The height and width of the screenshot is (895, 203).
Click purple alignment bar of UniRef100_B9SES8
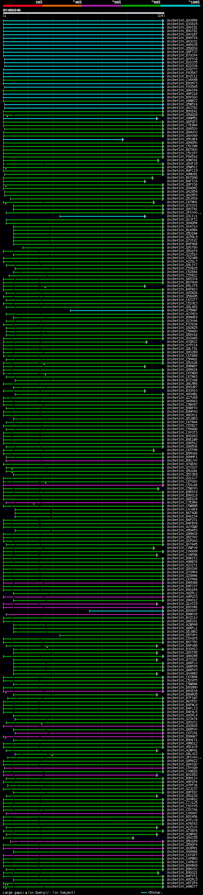[x=84, y=692]
